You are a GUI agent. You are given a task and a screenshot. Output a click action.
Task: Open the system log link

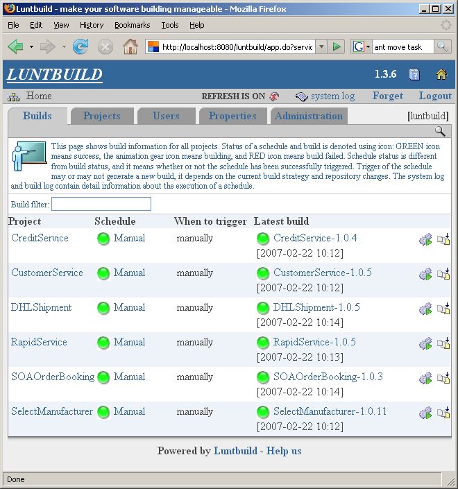click(x=332, y=96)
